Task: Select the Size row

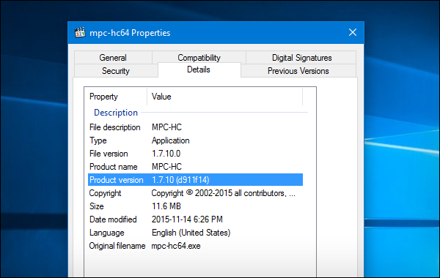Action: coord(195,206)
